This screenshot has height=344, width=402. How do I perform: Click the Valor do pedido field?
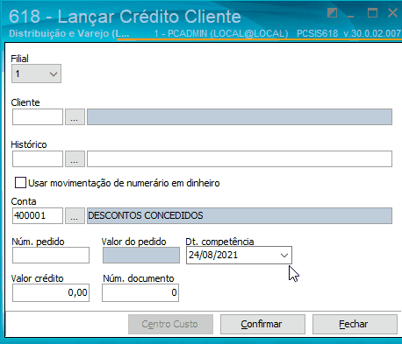click(141, 256)
